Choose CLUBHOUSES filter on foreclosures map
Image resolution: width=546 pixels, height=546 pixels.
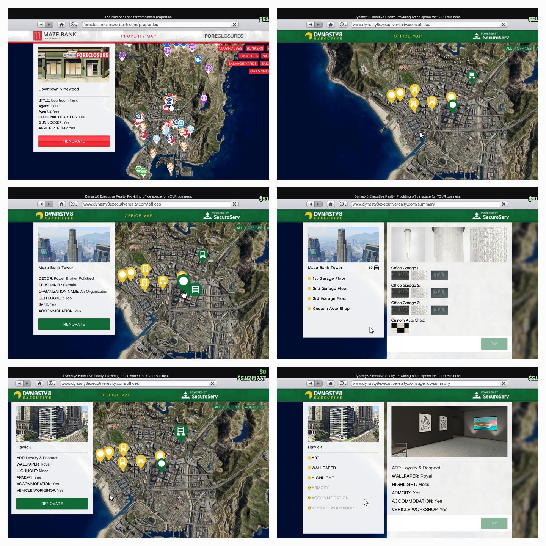pyautogui.click(x=230, y=48)
